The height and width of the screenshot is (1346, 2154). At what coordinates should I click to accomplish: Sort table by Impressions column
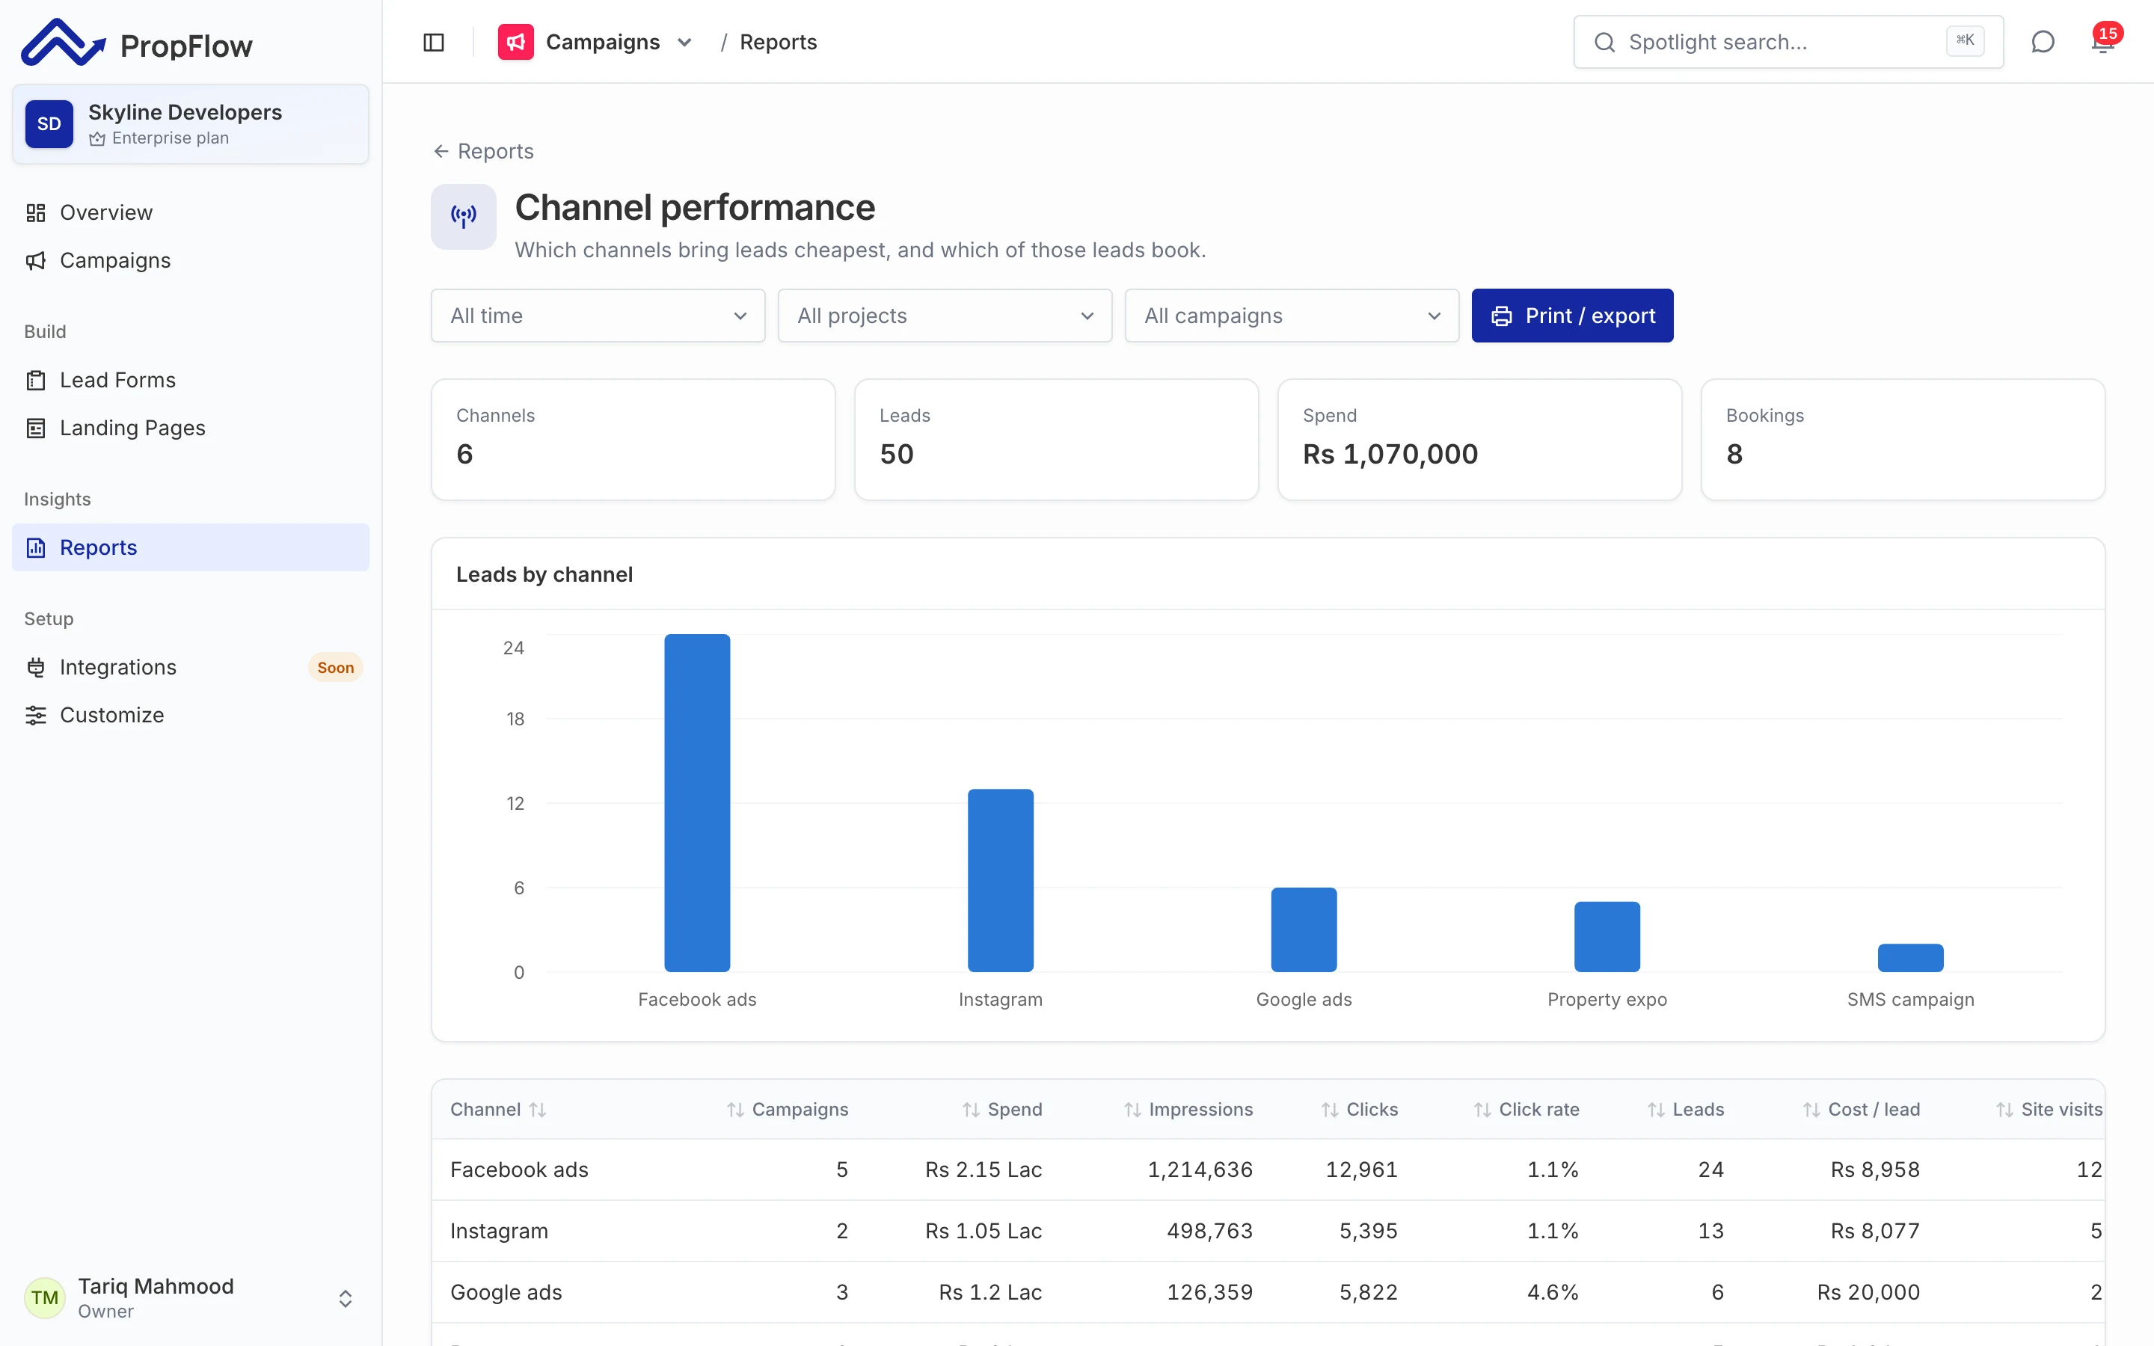(x=1188, y=1109)
